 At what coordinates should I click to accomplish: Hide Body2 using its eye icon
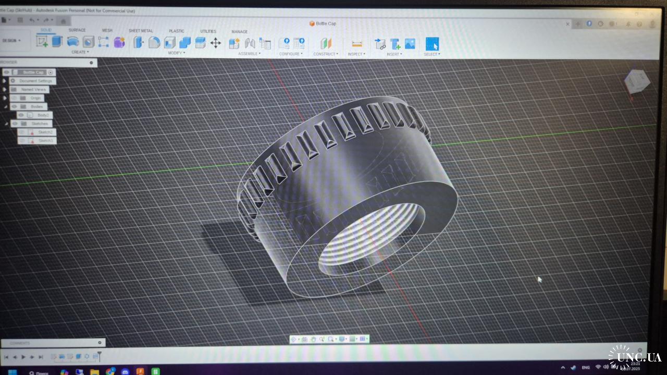(21, 115)
